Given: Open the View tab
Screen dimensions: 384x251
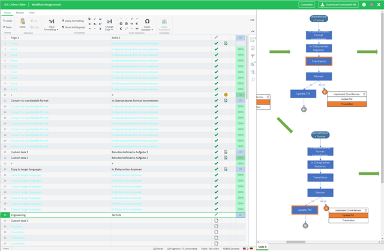Looking at the screenshot, I should [32, 12].
